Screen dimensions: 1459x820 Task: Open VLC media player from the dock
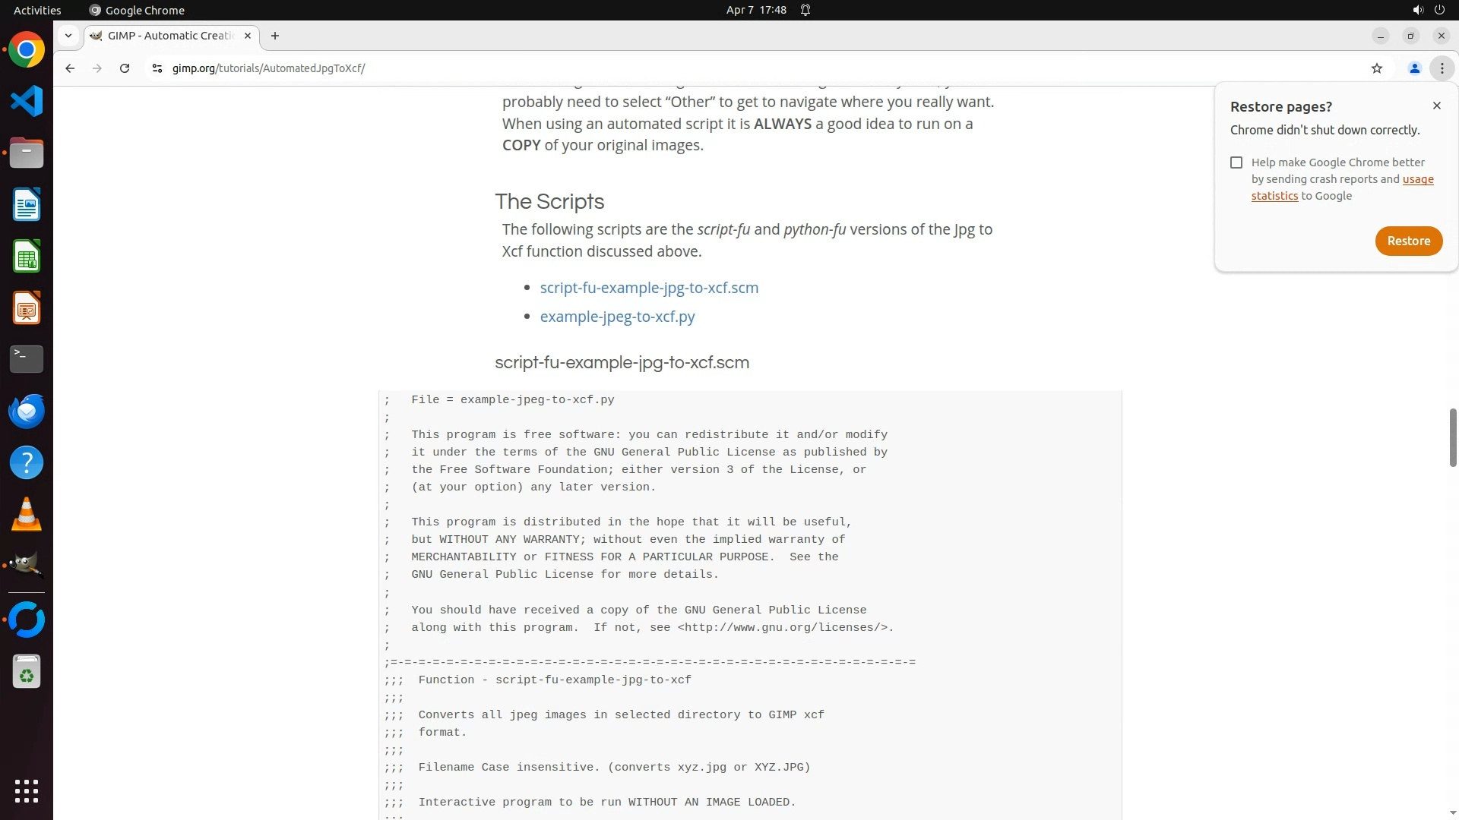(x=27, y=514)
